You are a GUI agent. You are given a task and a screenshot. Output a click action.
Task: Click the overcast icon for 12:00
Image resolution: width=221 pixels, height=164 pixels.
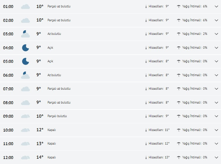pyautogui.click(x=25, y=158)
